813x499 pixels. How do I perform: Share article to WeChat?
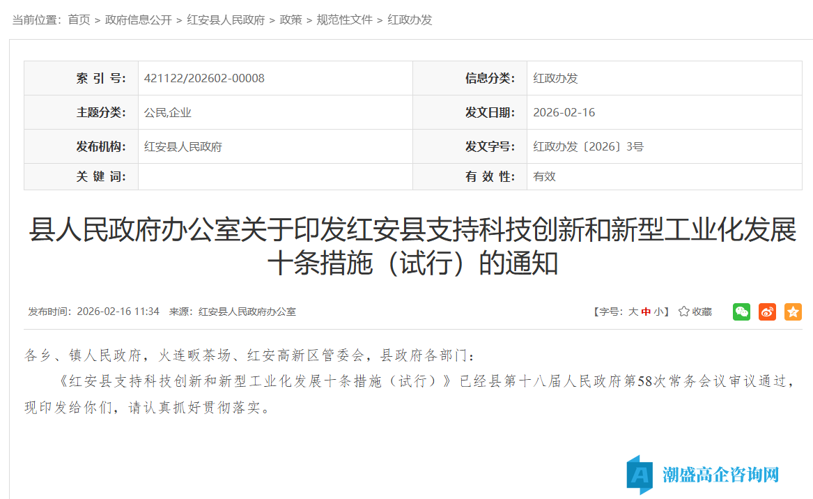741,312
